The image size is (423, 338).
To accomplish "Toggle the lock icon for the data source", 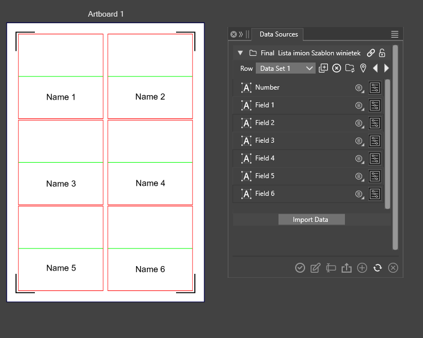I will [x=382, y=53].
